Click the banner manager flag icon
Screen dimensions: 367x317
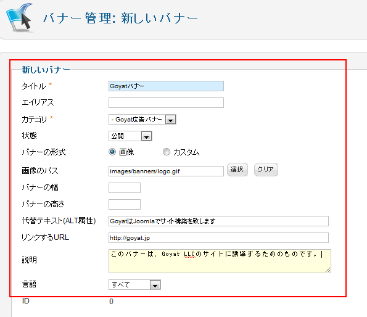20,18
